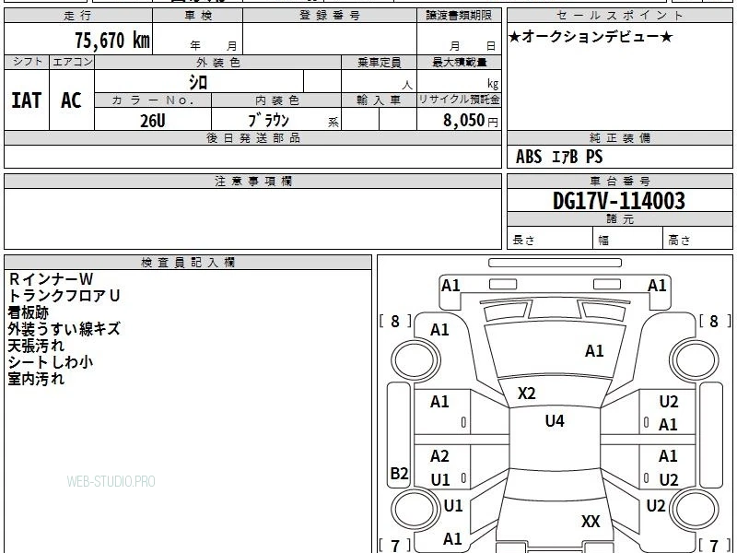Click the 車検 header cell
Screen dimensions: 737x553
tap(198, 16)
